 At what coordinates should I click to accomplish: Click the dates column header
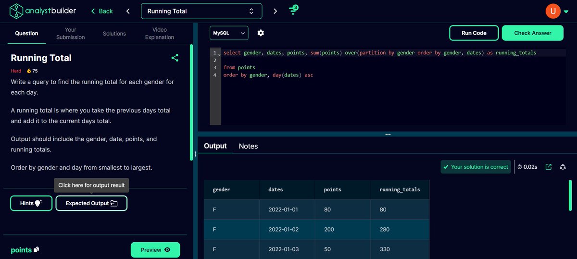click(x=287, y=190)
